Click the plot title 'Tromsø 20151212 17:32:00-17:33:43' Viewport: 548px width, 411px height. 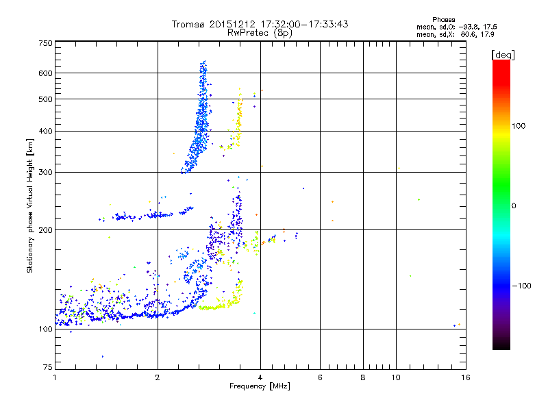click(260, 24)
